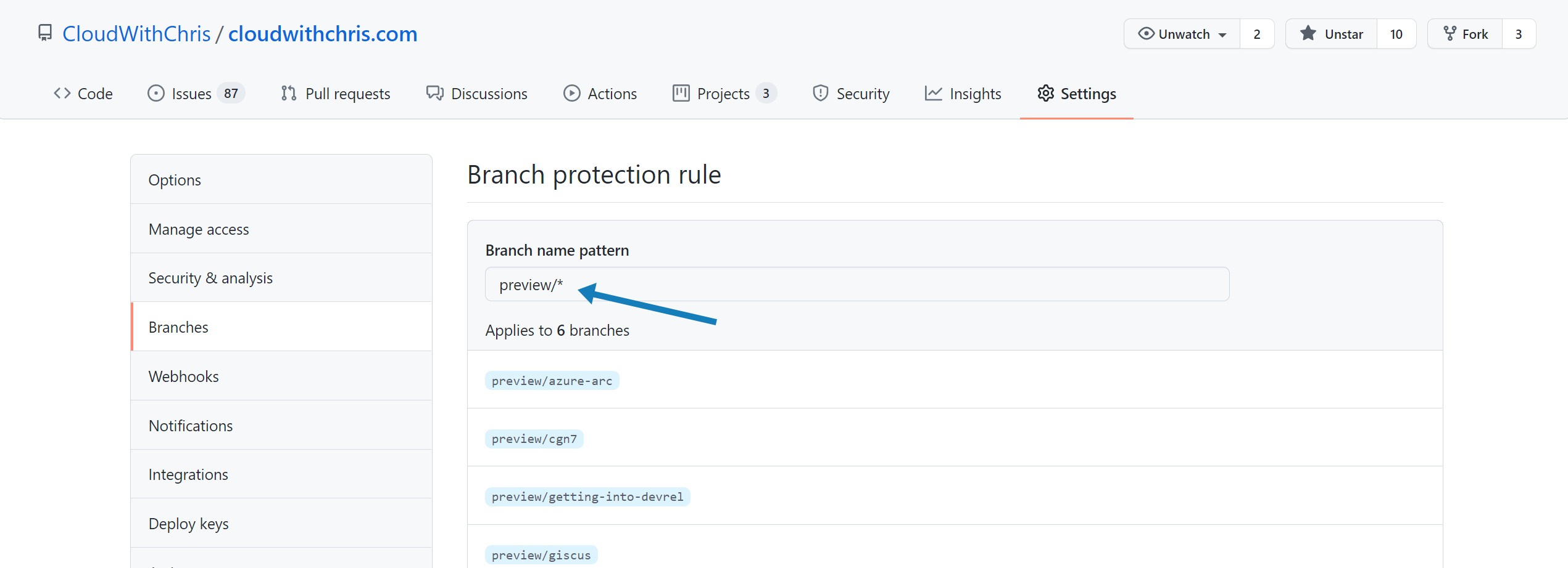Viewport: 1568px width, 568px height.
Task: Open the Deploy keys section
Action: [x=189, y=523]
